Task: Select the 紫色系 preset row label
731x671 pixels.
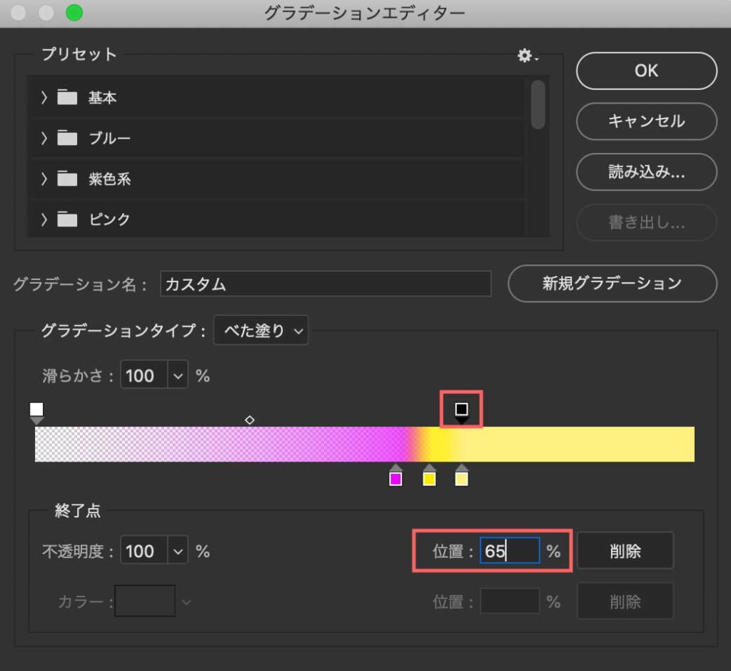Action: click(x=109, y=179)
